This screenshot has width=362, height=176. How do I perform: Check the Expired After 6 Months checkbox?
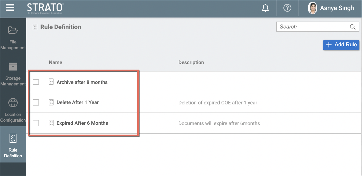click(x=36, y=123)
